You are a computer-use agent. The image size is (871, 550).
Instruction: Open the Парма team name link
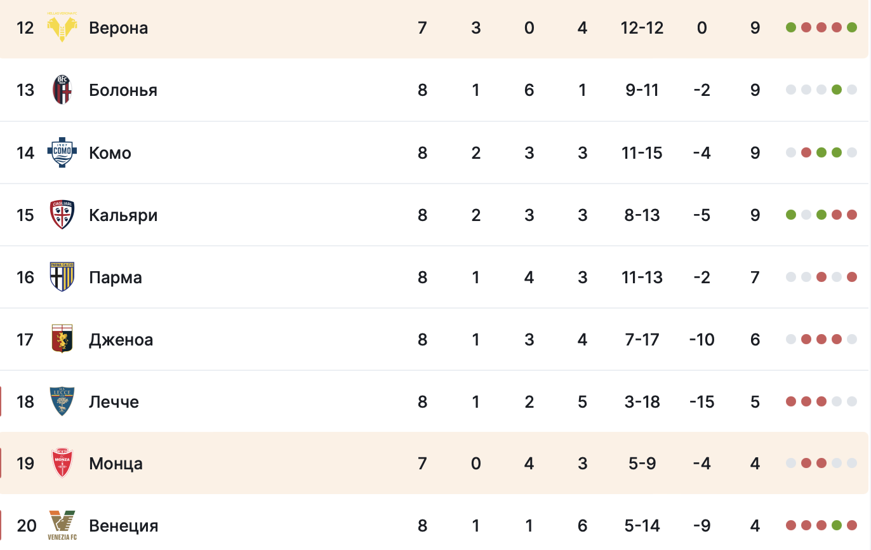point(115,277)
